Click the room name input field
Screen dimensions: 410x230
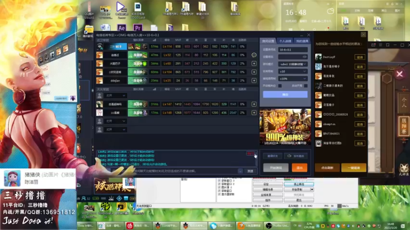[x=293, y=50]
